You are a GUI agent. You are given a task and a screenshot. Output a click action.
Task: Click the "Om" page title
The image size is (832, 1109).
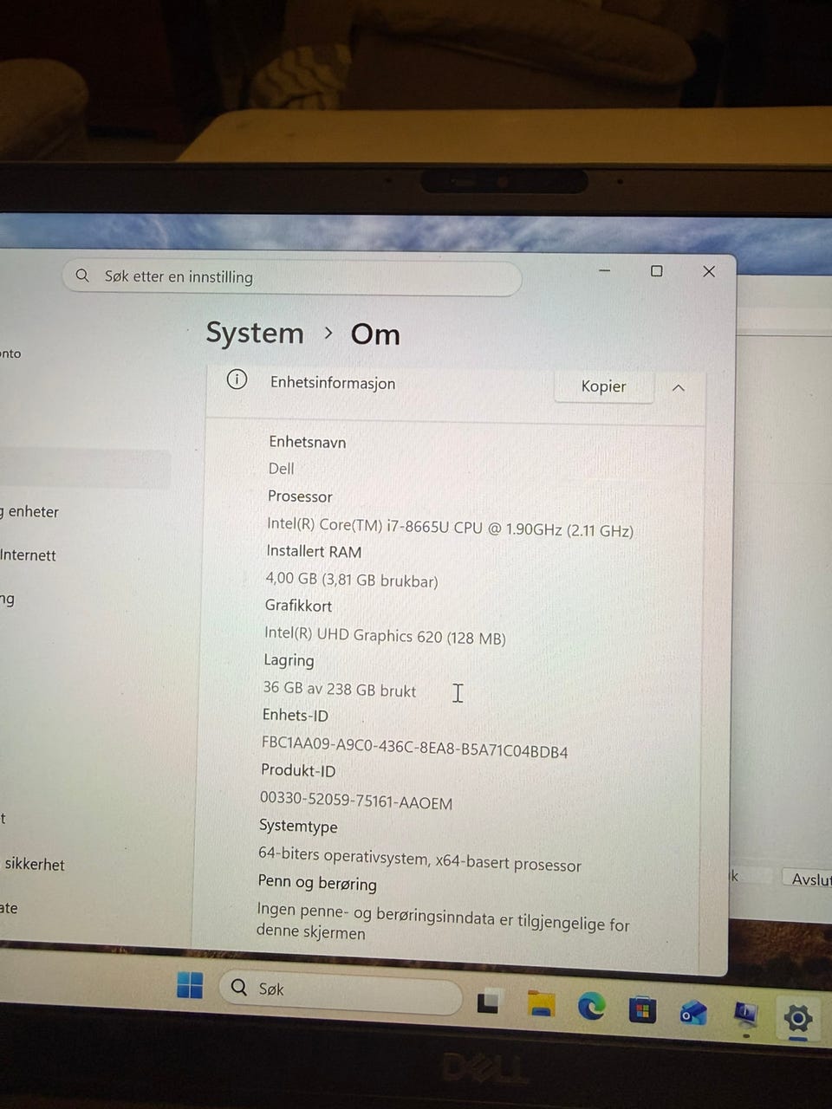click(x=375, y=334)
